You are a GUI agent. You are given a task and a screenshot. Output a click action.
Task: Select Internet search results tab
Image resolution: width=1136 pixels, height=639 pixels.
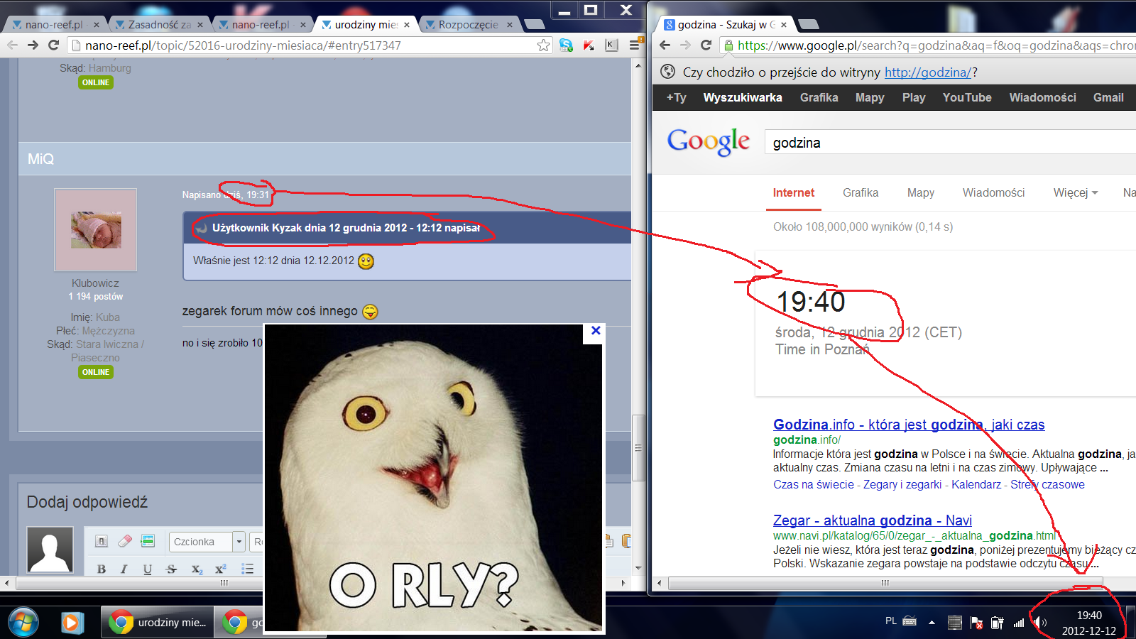pyautogui.click(x=793, y=192)
